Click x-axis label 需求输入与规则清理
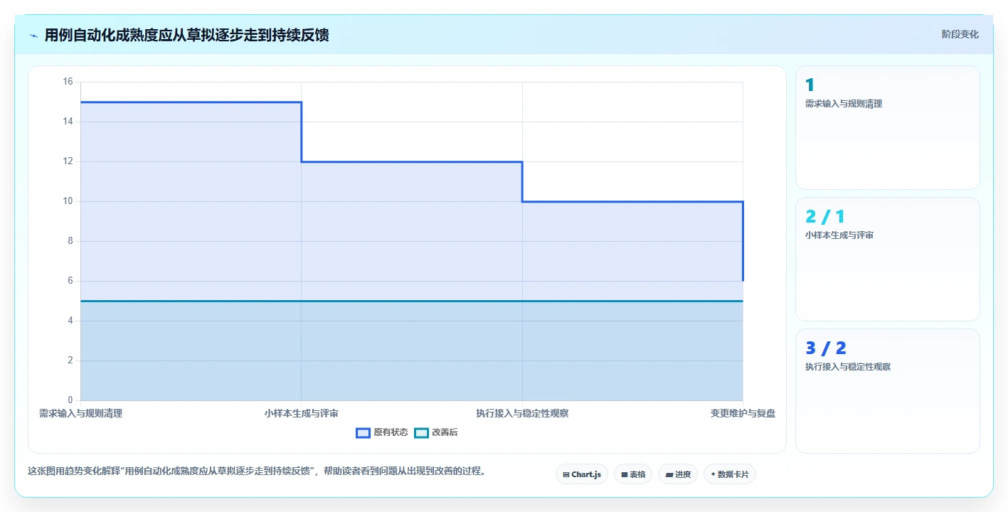This screenshot has height=512, width=1008. tap(80, 413)
